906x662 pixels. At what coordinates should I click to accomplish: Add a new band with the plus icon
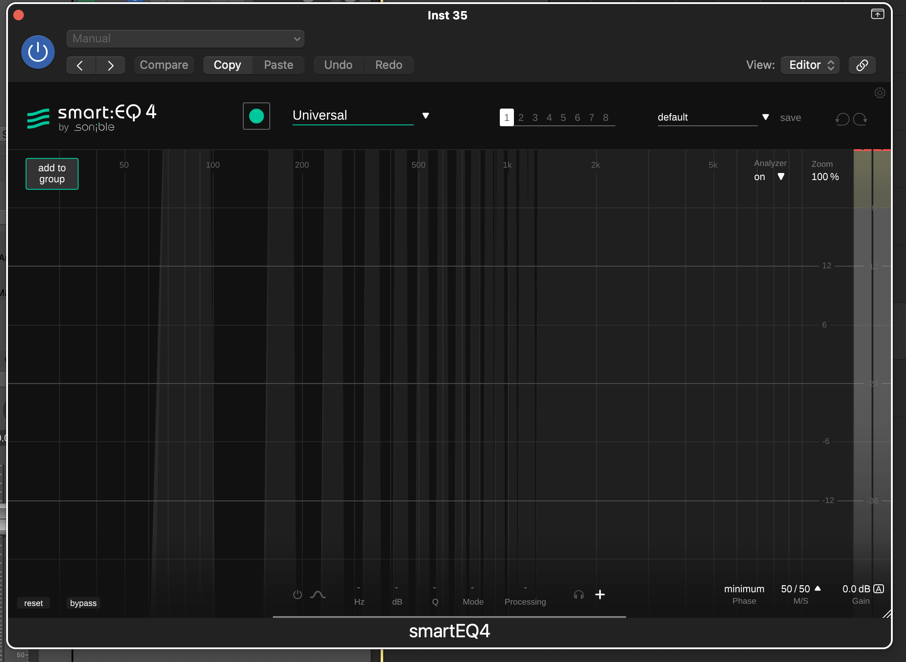[600, 594]
